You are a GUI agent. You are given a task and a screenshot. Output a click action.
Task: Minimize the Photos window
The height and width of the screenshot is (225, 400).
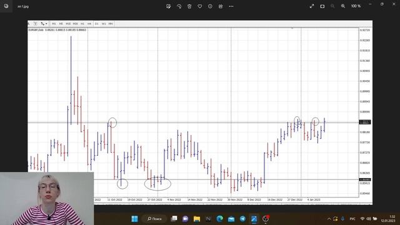(370, 4)
